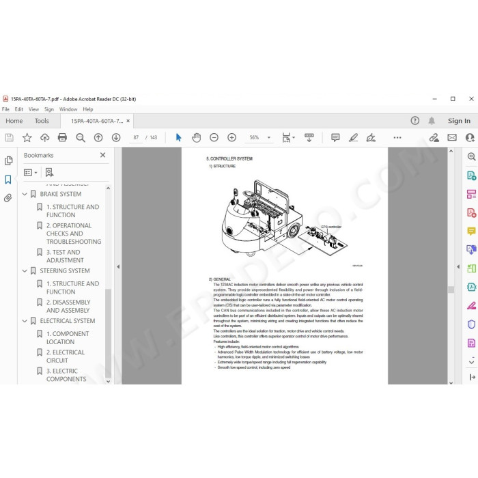This screenshot has height=478, width=478.
Task: Click the new bookmark icon
Action: (49, 173)
